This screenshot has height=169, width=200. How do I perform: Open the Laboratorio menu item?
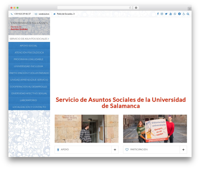(29, 100)
